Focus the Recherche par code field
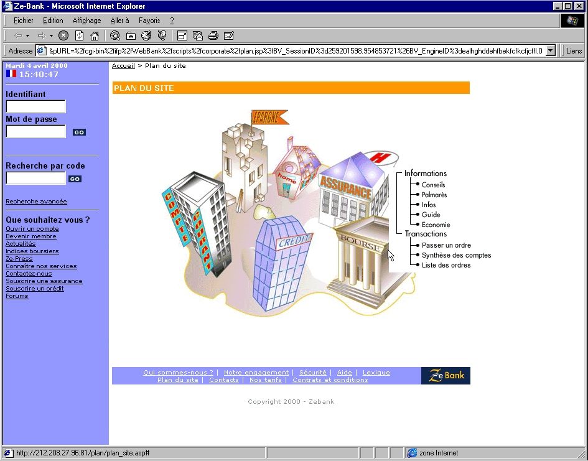Viewport: 588px width, 461px height. click(35, 178)
